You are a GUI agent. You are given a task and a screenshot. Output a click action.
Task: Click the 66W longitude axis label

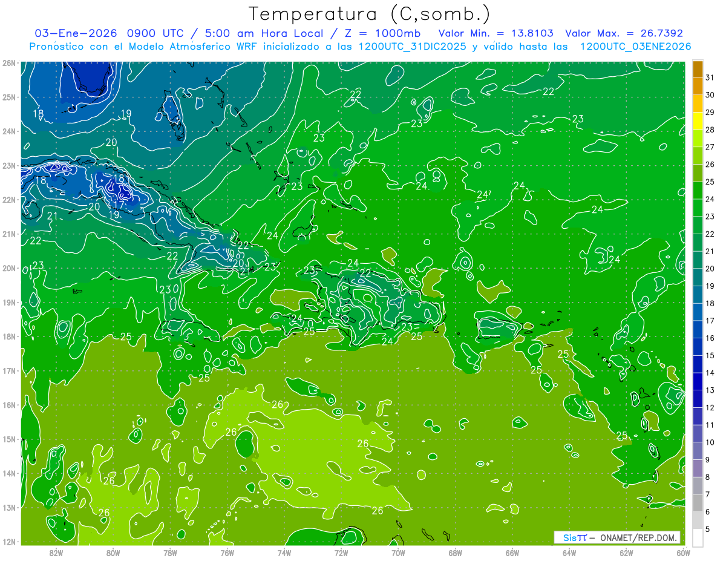pyautogui.click(x=512, y=553)
